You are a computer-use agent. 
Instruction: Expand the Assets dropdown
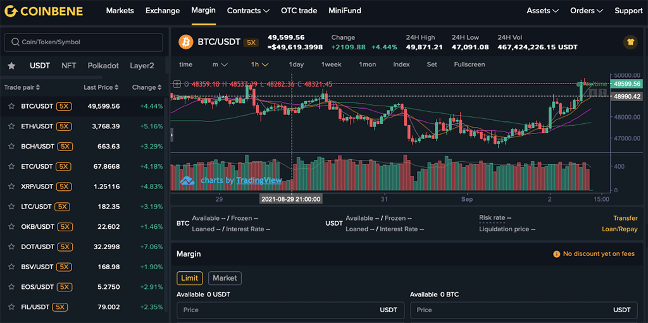542,11
